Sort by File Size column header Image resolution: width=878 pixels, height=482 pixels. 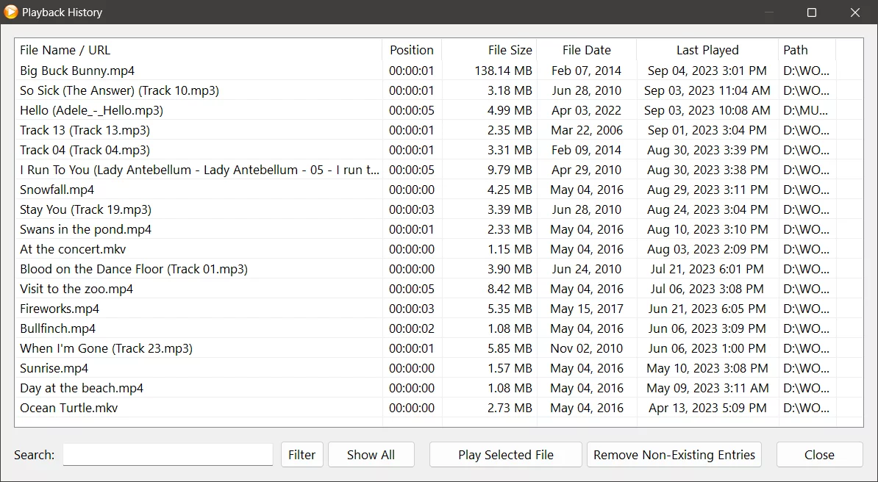pos(490,50)
